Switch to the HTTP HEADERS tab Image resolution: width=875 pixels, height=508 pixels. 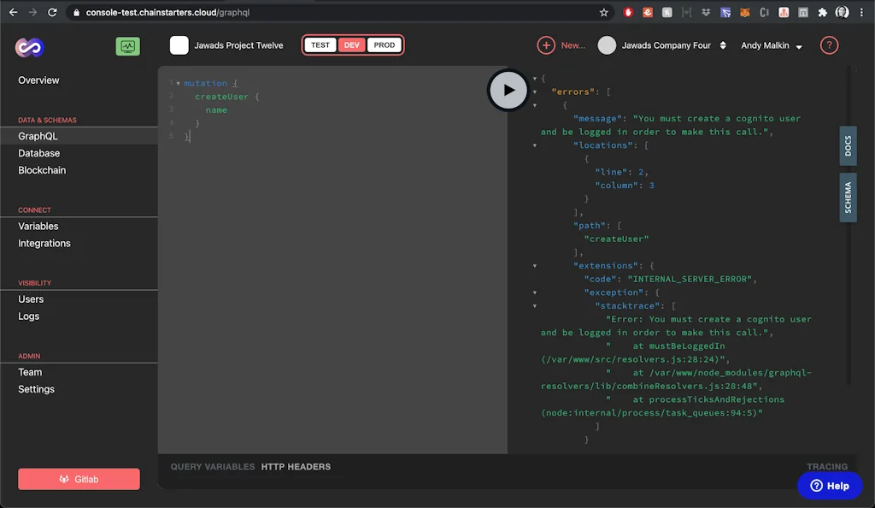tap(296, 467)
